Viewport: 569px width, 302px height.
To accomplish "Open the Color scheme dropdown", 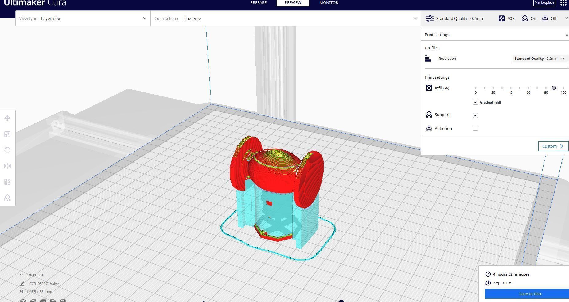I will point(286,18).
